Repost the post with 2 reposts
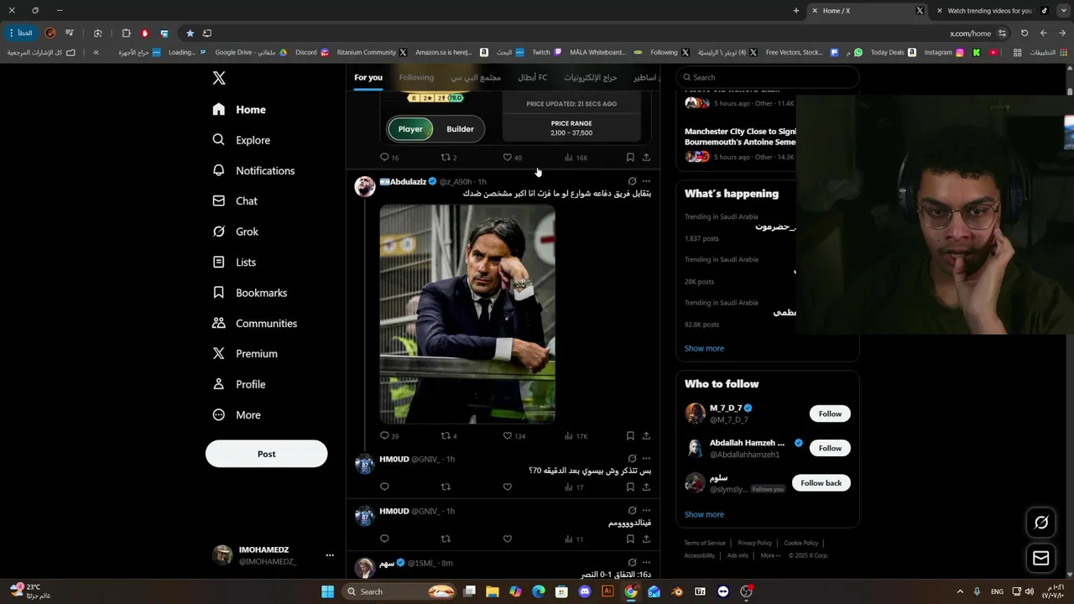1074x604 pixels. pos(449,157)
